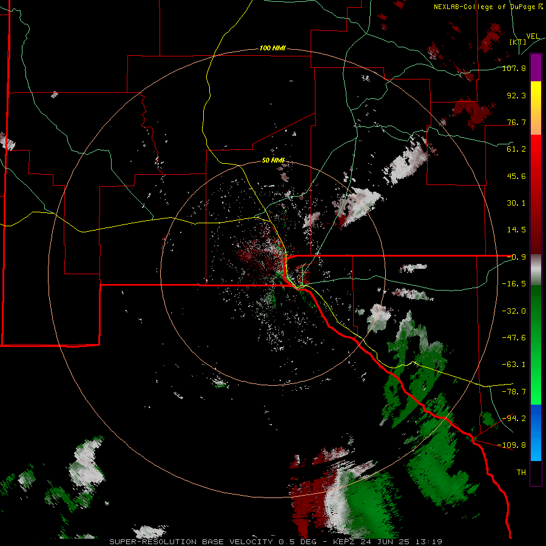Click the -16.5 legend value

pos(514,283)
